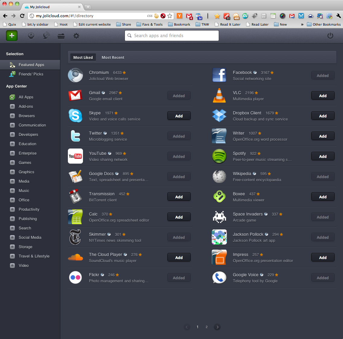Click the Skimmer NYTimes app icon
343x339 pixels.
75,237
